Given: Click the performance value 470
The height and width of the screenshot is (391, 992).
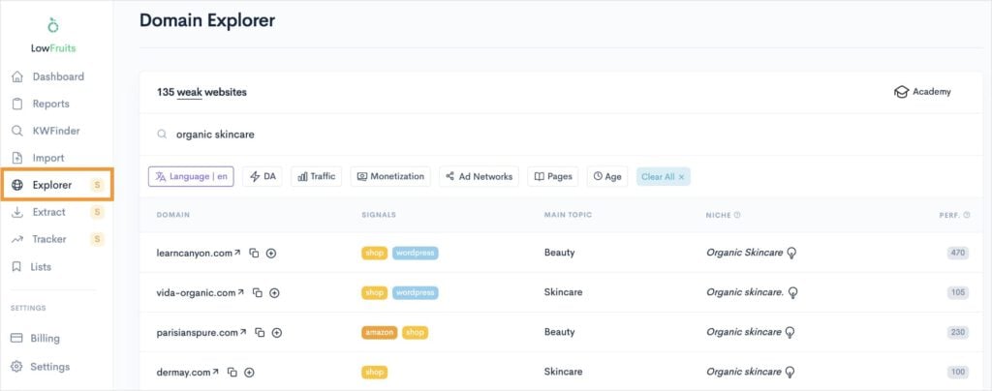Looking at the screenshot, I should pyautogui.click(x=958, y=254).
